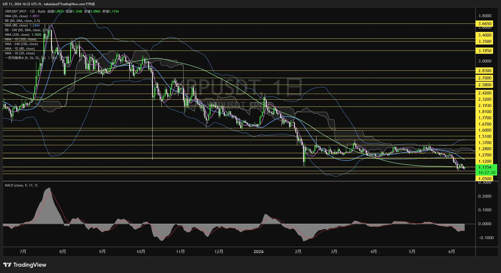501x273 pixels.
Task: Select the 1.1200 price level label
Action: click(x=485, y=161)
